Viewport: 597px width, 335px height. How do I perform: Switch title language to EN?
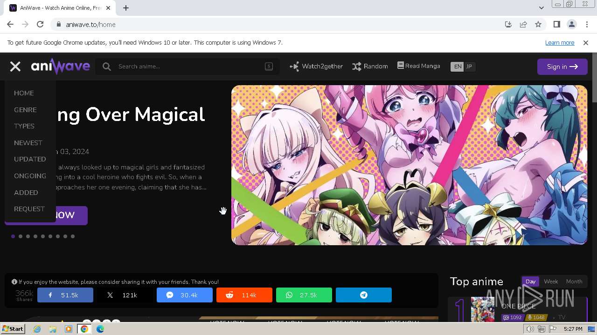pyautogui.click(x=458, y=67)
